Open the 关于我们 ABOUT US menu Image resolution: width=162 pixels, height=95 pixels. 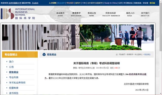145,14
